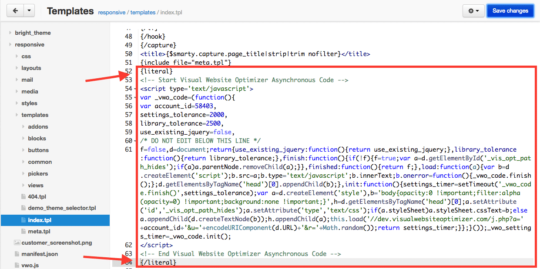Expand the bright_theme folder
540x269 pixels.
(x=10, y=33)
